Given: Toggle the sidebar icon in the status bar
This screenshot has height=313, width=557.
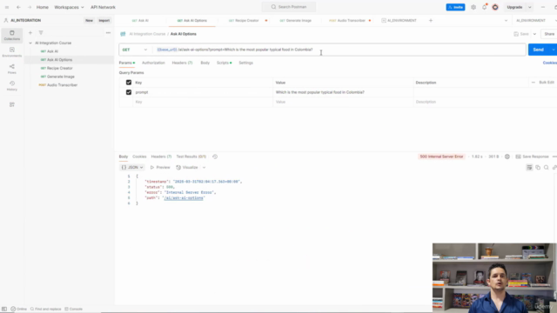Looking at the screenshot, I should point(4,310).
